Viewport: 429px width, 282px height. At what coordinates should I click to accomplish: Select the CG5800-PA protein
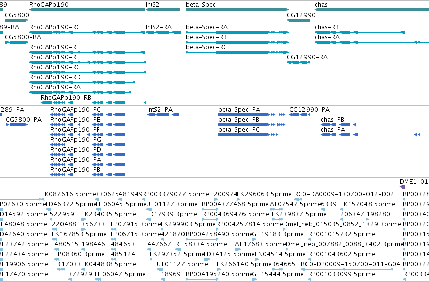click(x=17, y=125)
